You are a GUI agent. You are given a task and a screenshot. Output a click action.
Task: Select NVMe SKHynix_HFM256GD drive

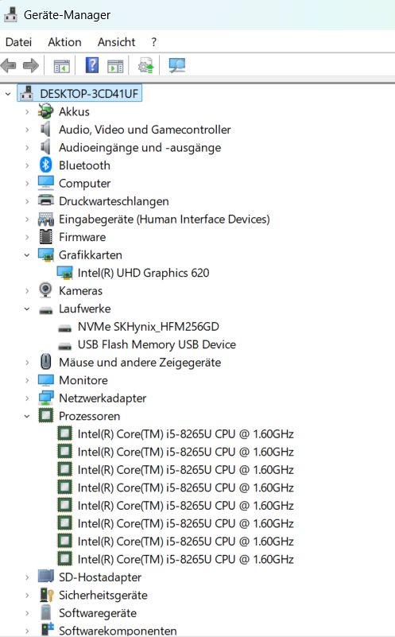pos(148,327)
